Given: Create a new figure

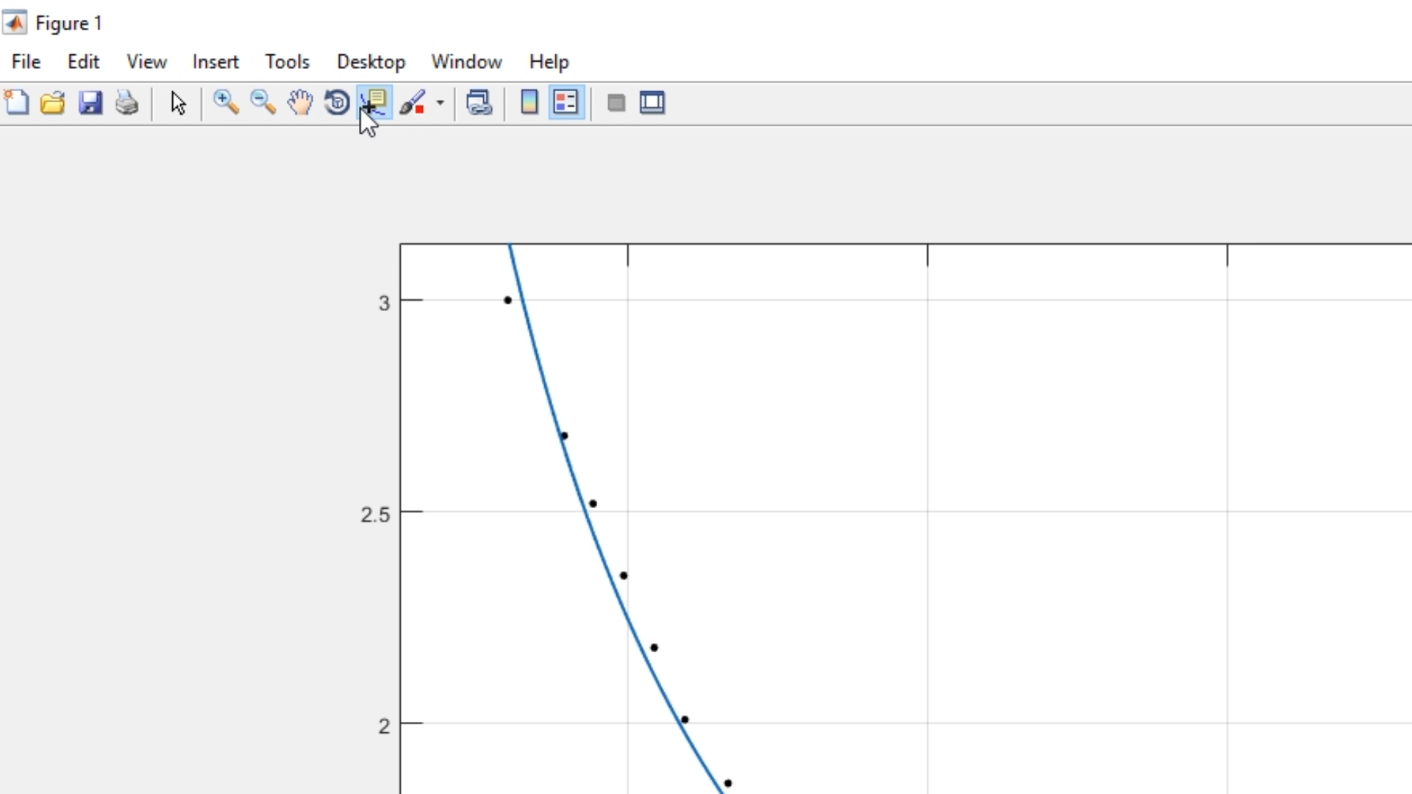Looking at the screenshot, I should tap(16, 103).
